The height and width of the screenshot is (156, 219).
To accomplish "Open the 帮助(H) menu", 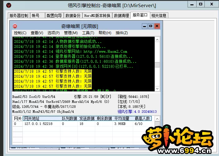I will pyautogui.click(x=105, y=33).
